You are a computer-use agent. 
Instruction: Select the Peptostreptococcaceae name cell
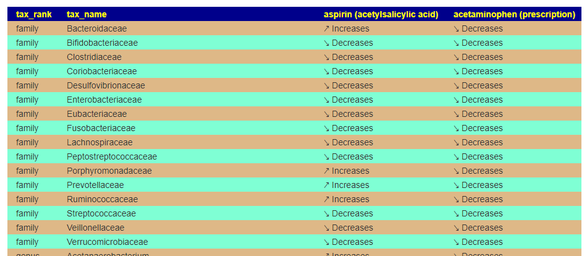(x=112, y=156)
